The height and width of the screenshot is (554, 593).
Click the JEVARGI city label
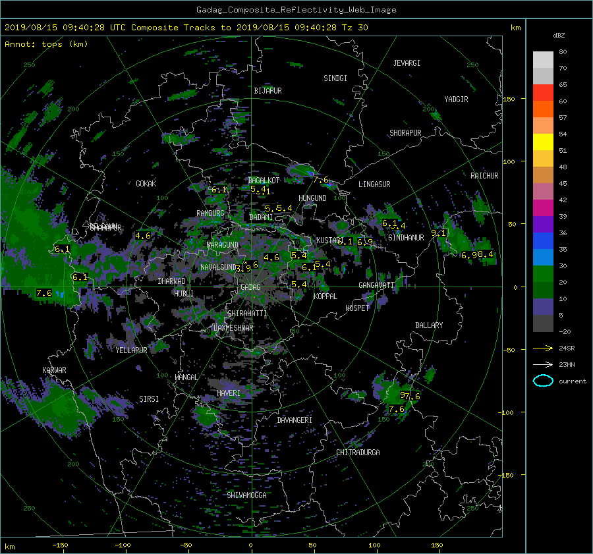point(407,63)
